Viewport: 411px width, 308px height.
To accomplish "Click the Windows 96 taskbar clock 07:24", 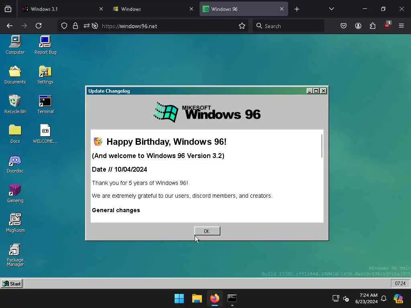I will [x=400, y=284].
